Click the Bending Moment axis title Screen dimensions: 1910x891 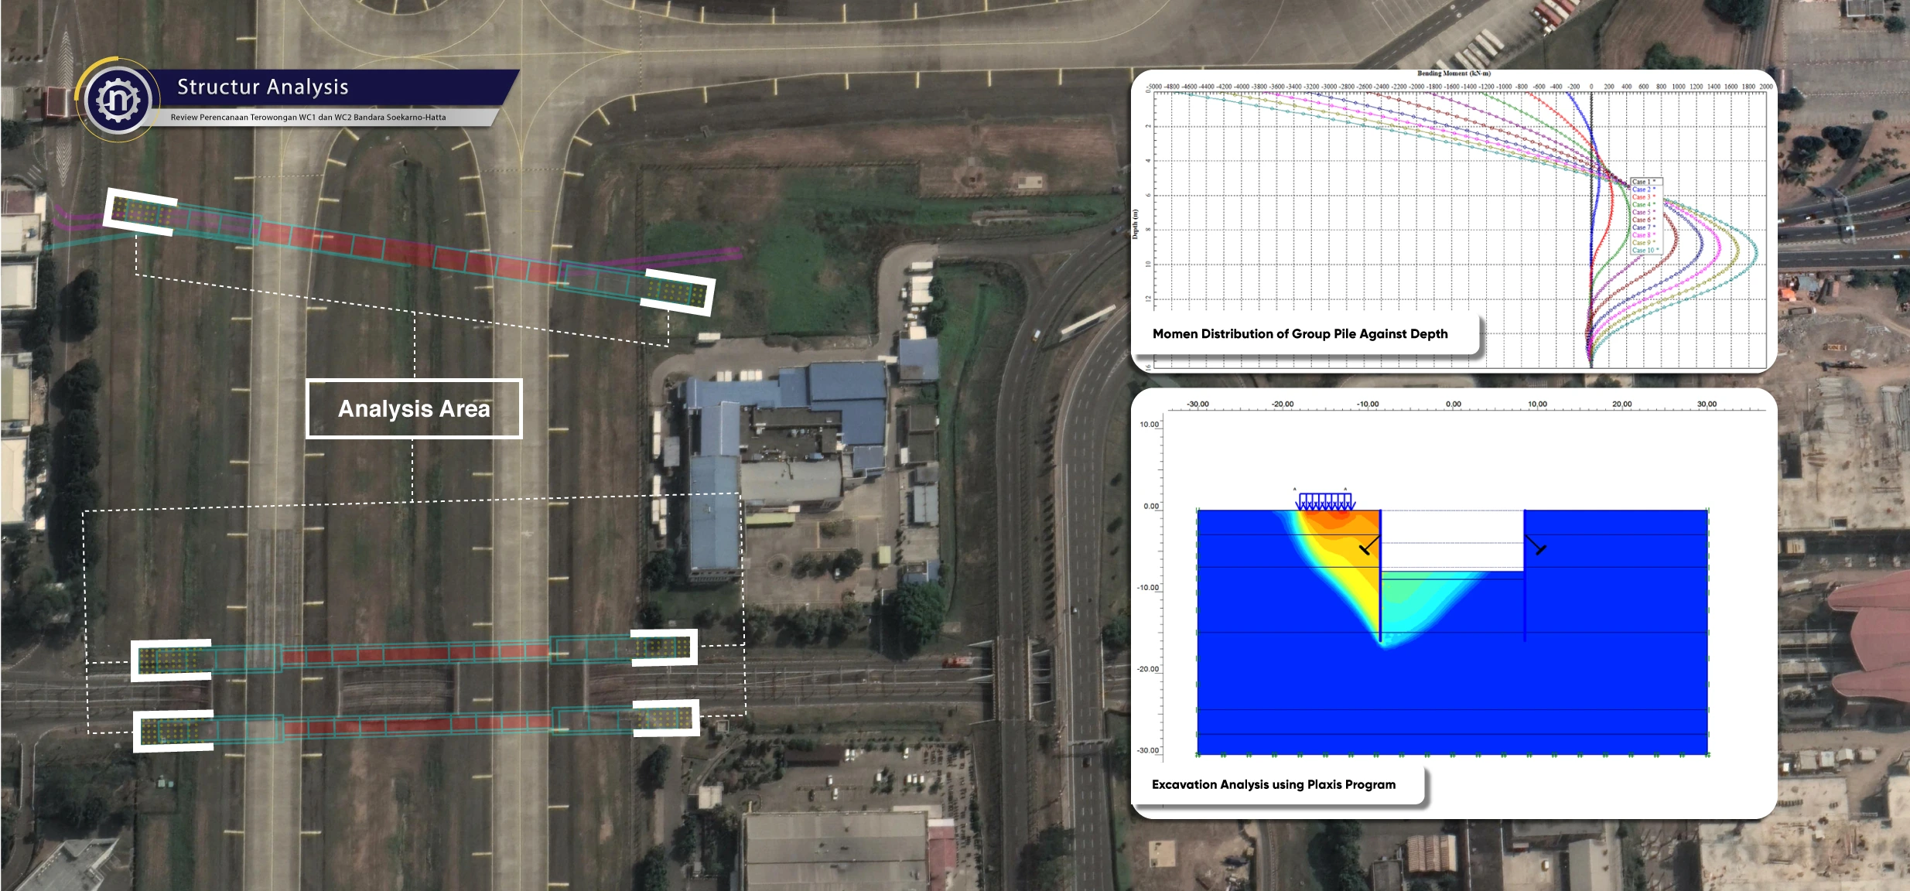tap(1453, 73)
